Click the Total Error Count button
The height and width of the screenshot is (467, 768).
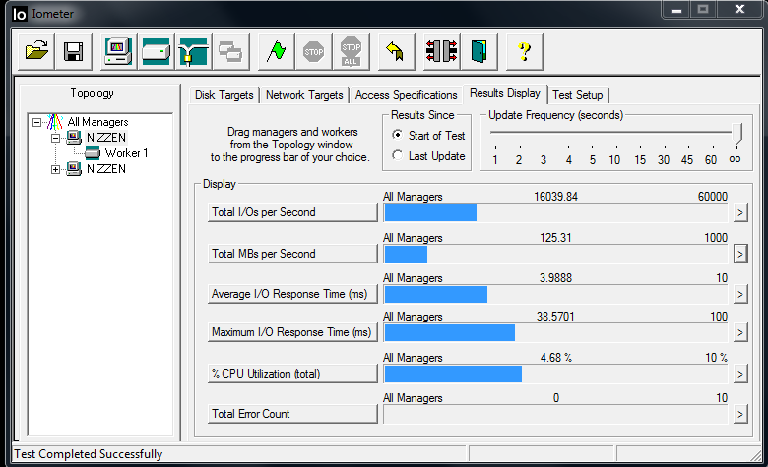click(x=292, y=414)
